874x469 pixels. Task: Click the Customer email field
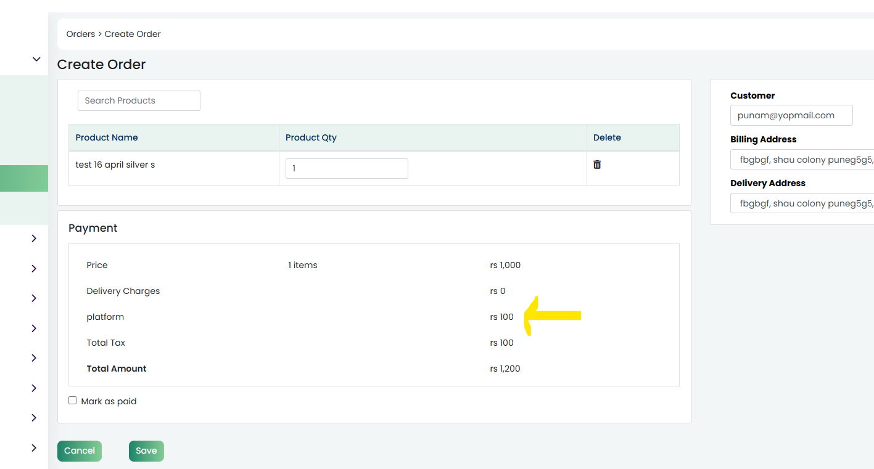tap(791, 115)
